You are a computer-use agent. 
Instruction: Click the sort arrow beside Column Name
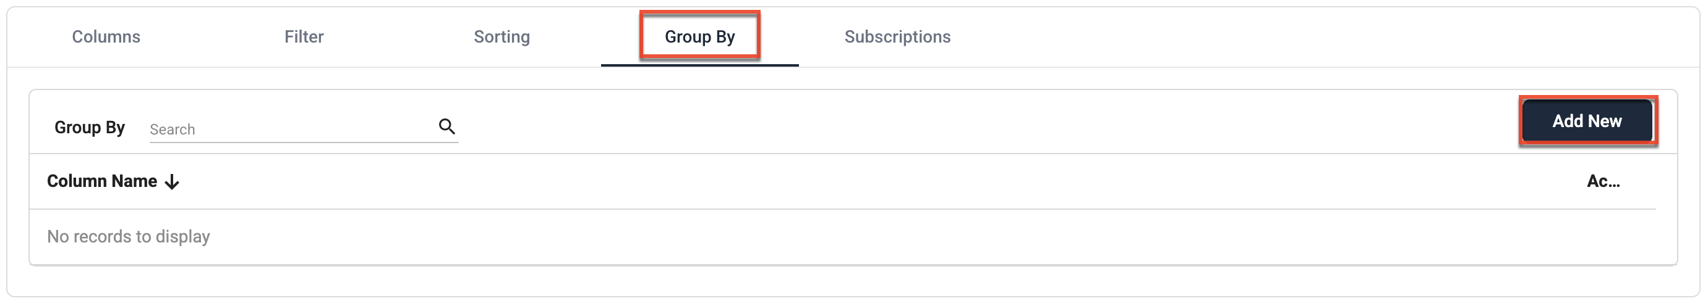pyautogui.click(x=172, y=182)
